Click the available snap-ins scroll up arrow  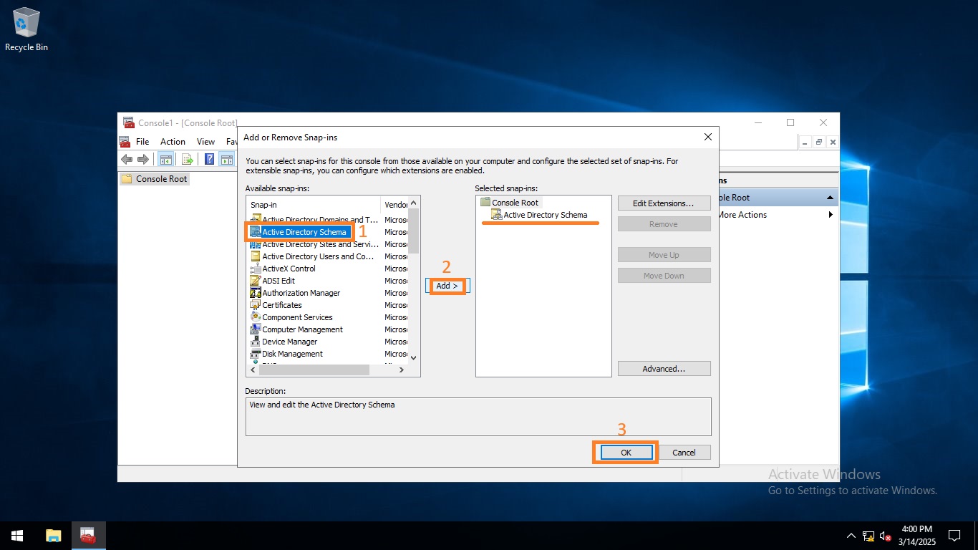(413, 203)
